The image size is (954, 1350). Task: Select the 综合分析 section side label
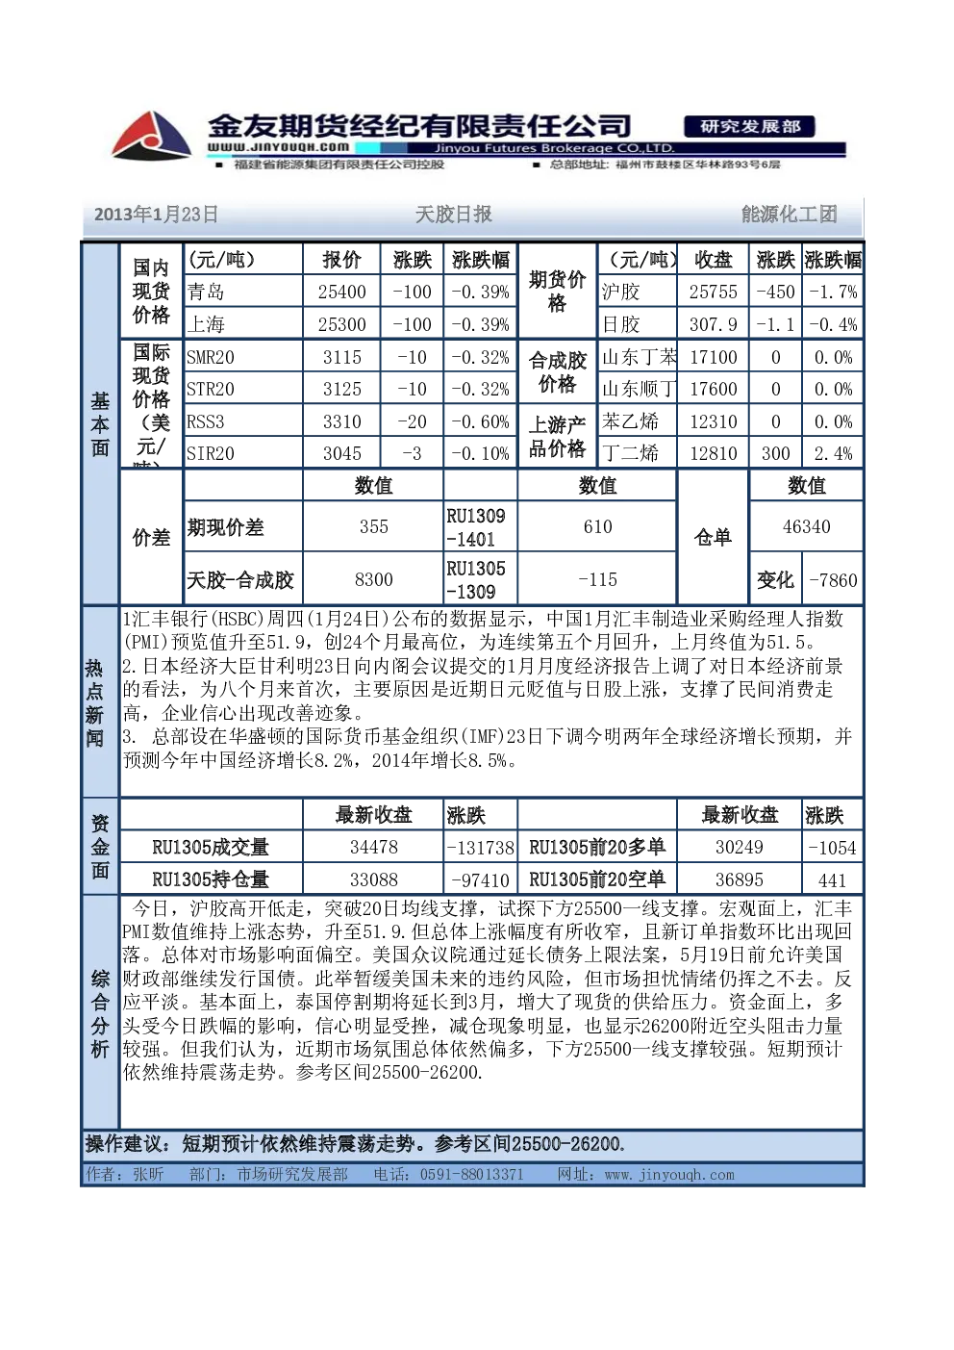tap(100, 1014)
